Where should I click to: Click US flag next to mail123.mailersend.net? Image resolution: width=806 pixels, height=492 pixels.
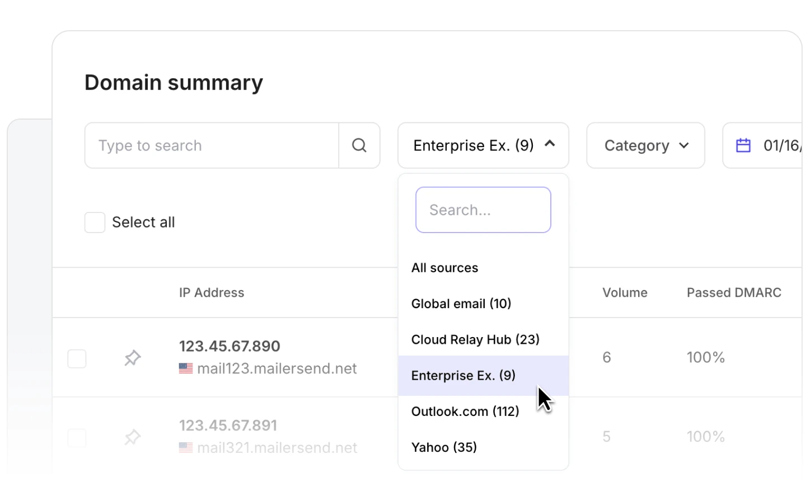pos(186,368)
